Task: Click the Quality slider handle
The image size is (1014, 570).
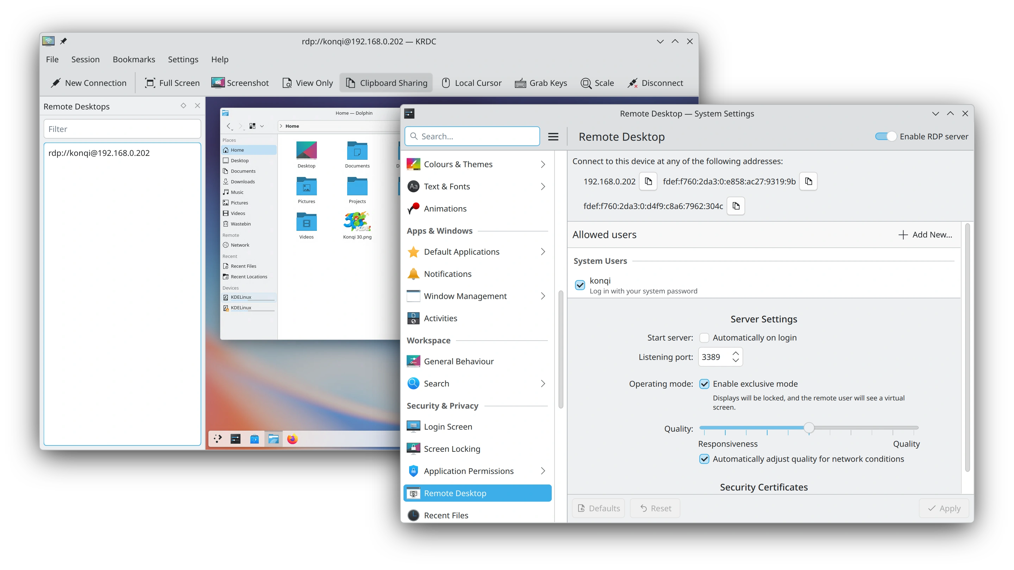Action: click(x=808, y=427)
